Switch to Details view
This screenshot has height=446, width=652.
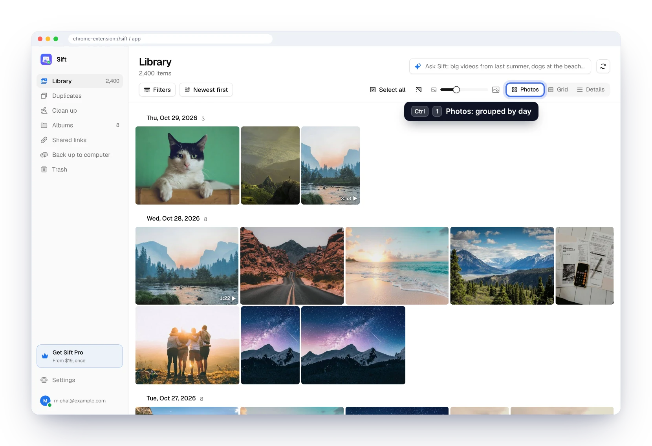pyautogui.click(x=591, y=90)
